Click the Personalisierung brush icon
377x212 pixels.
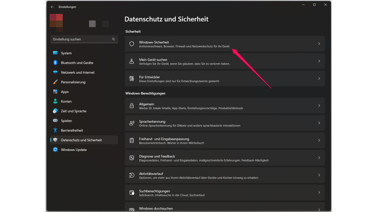tap(55, 82)
